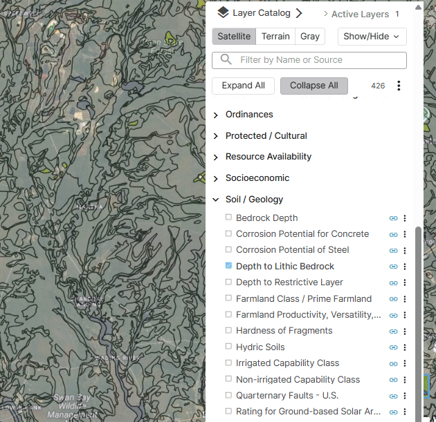
Task: Click link icon for Depth to Restrictive Layer
Action: point(394,282)
